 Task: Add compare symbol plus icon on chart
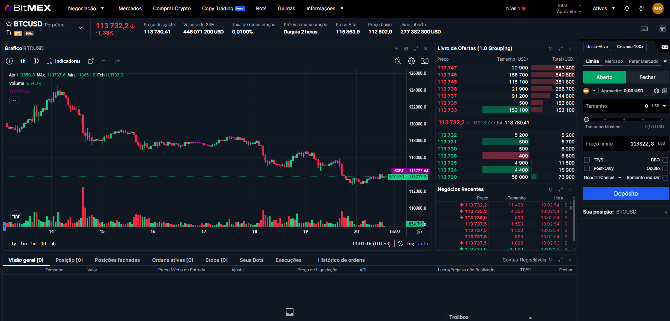pos(10,61)
